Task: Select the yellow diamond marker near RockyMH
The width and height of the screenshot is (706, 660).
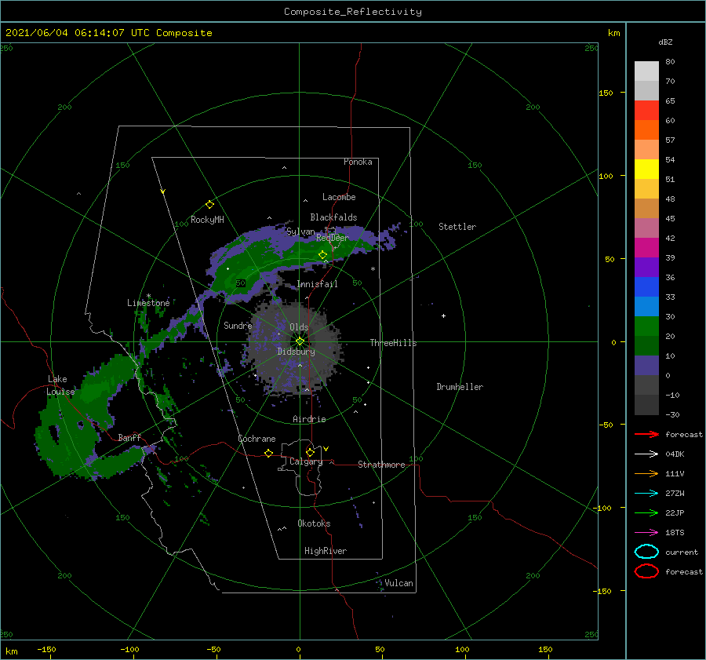Action: [x=209, y=205]
